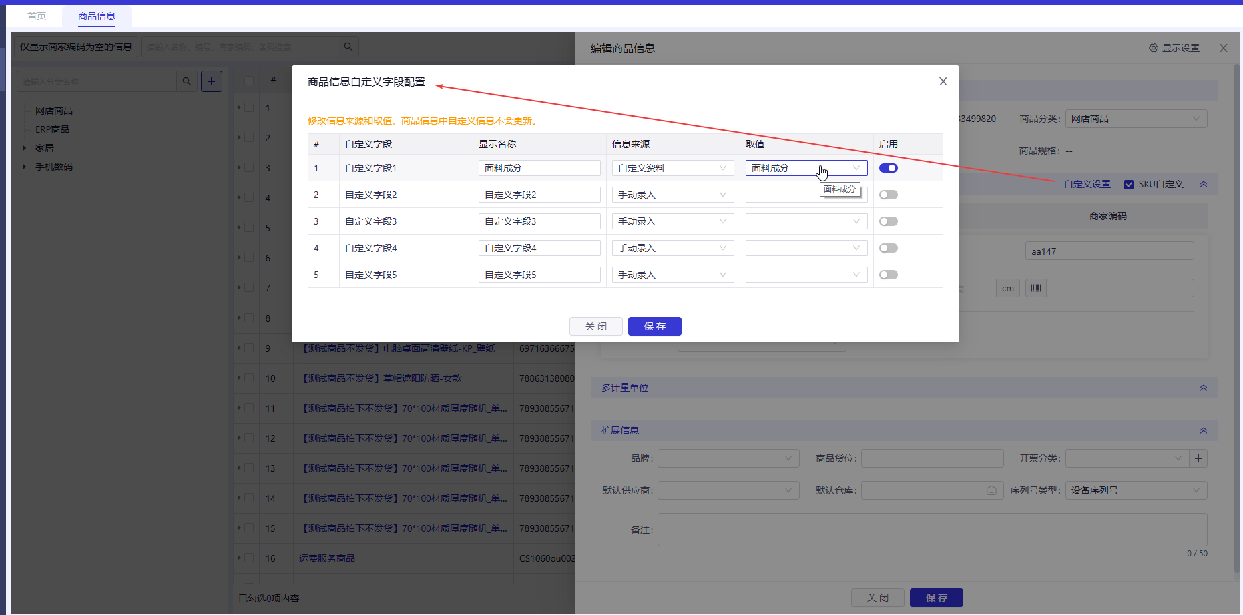Close the 编辑商品信息 panel

click(1224, 48)
